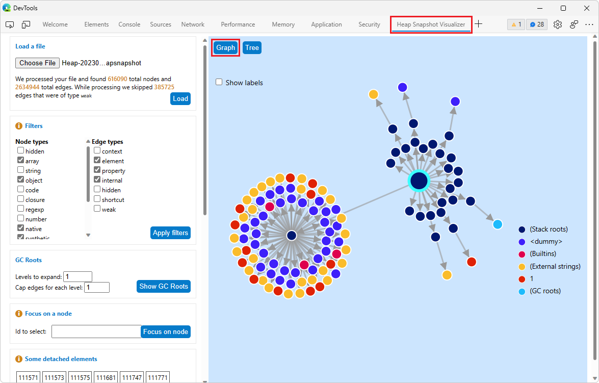599x383 pixels.
Task: Enable the hidden node type checkbox
Action: coord(20,150)
